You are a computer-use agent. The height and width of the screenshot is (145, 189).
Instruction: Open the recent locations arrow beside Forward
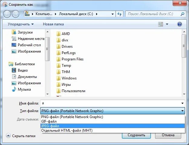(21, 14)
